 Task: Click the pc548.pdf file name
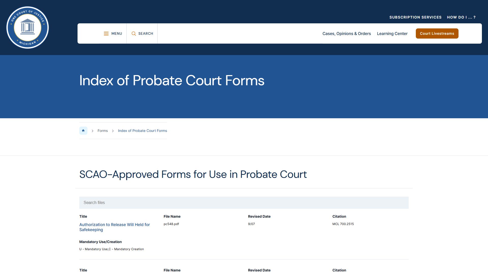click(171, 224)
